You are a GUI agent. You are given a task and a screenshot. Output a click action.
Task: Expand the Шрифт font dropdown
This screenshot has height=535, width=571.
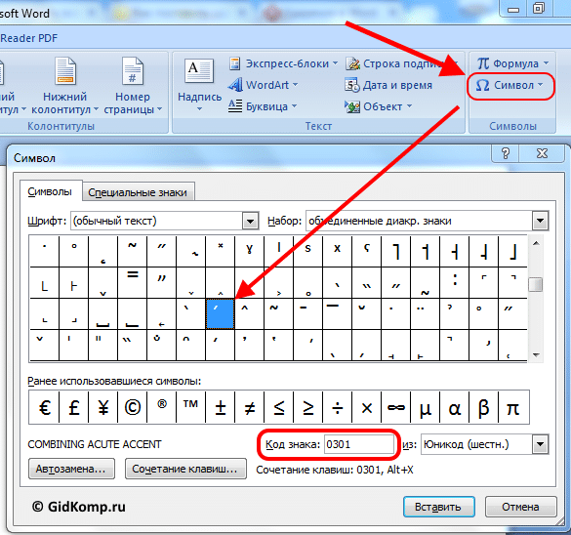pos(250,221)
